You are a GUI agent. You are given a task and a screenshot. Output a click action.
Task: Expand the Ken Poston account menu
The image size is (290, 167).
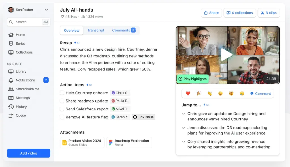pyautogui.click(x=46, y=9)
